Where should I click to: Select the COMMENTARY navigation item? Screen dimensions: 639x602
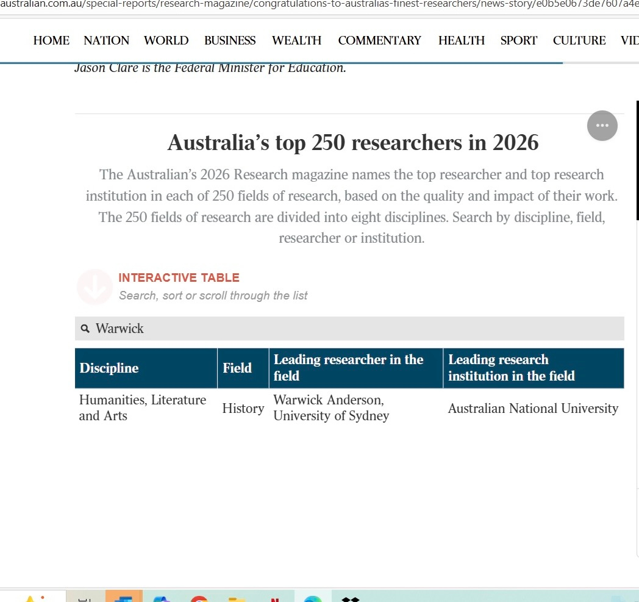point(379,41)
